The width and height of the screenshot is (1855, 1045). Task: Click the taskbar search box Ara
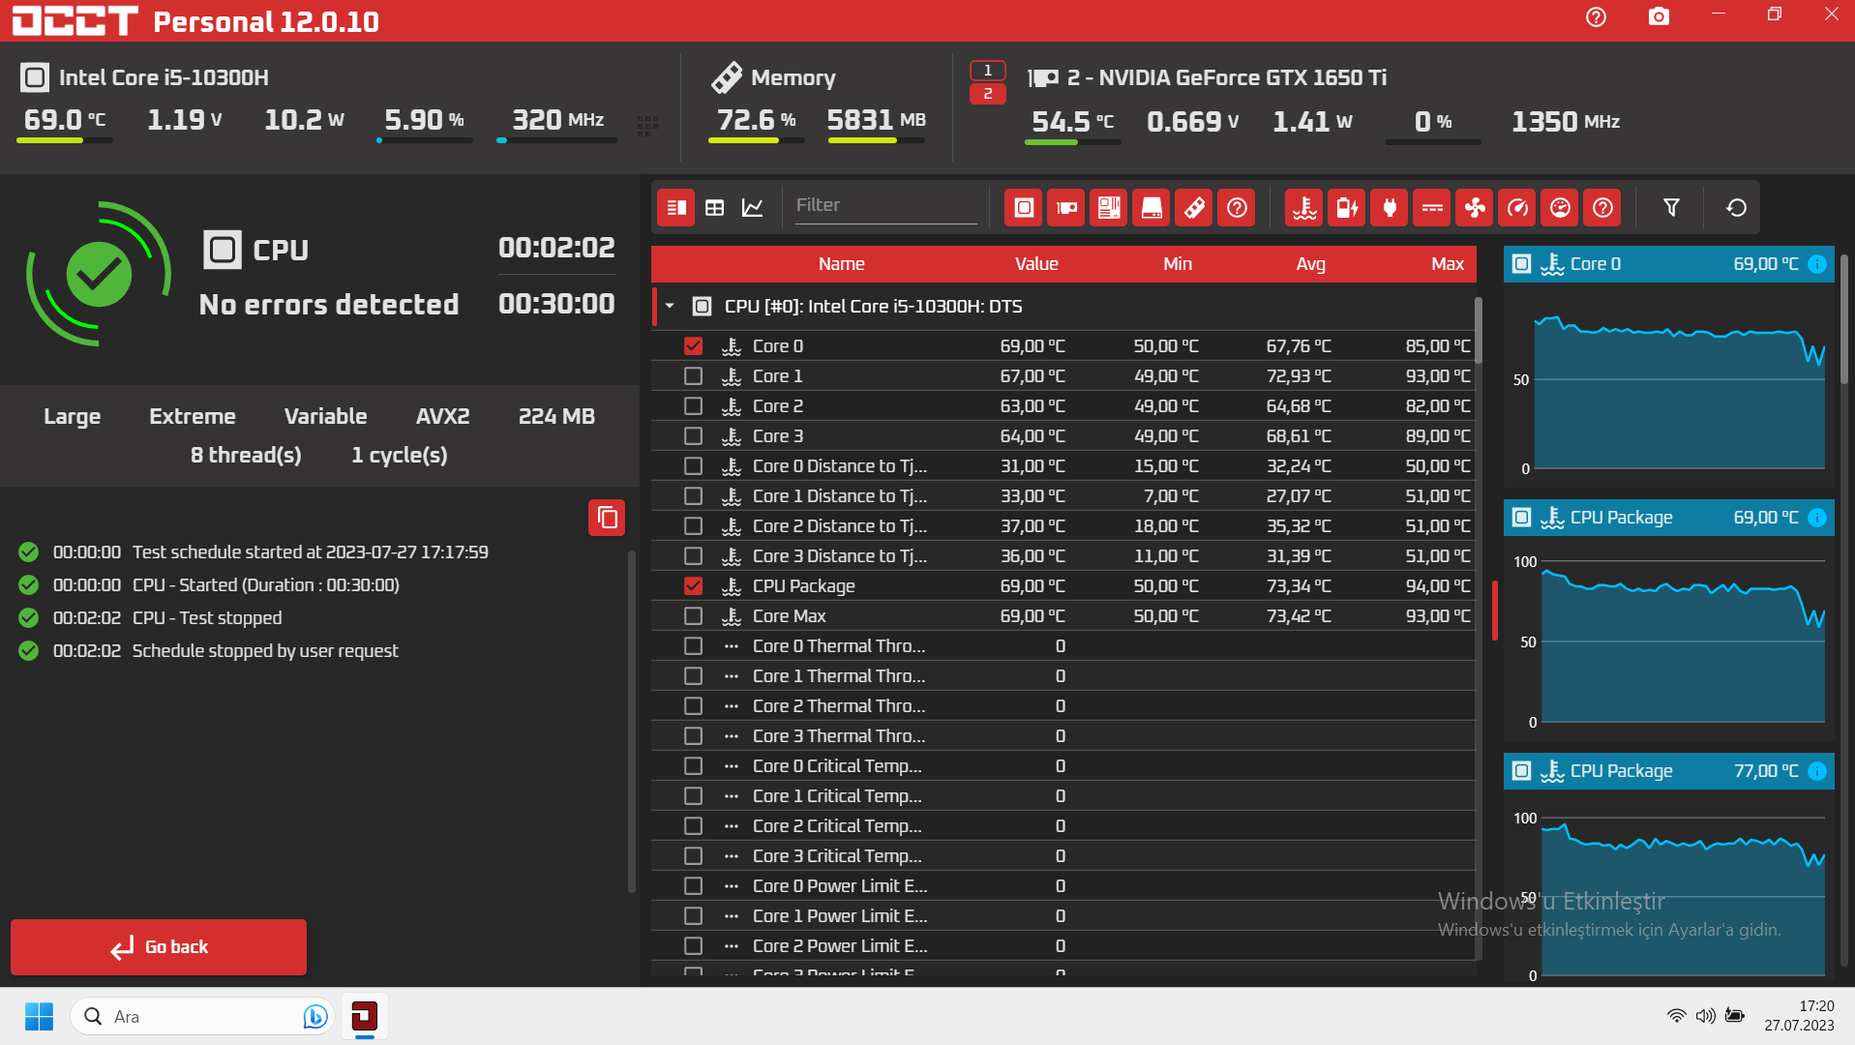(203, 1016)
